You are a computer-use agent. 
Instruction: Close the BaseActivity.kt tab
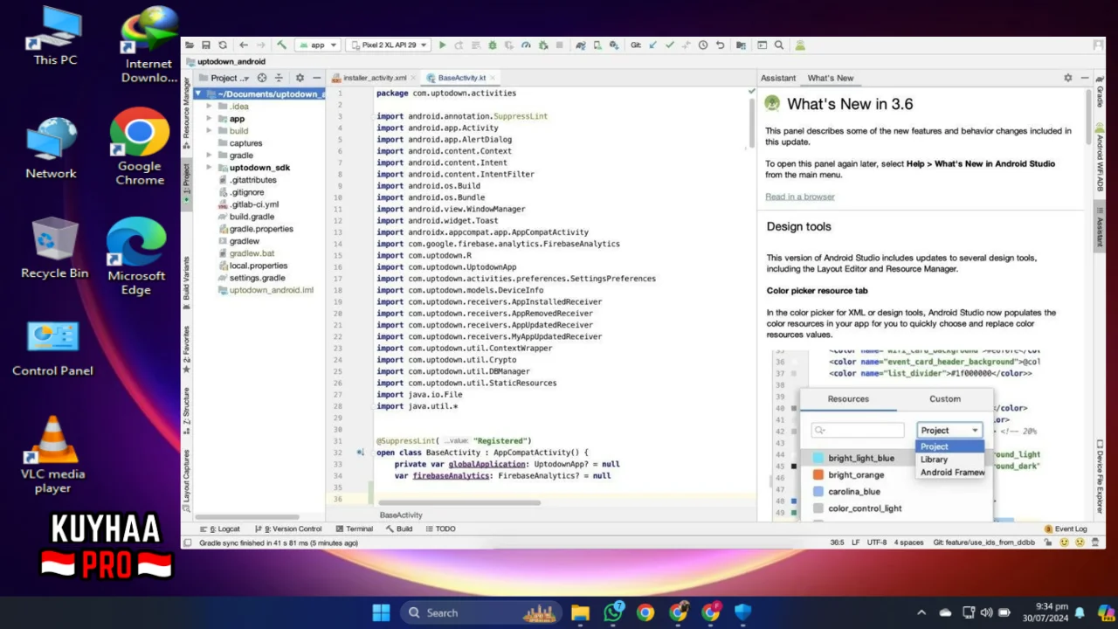[492, 78]
